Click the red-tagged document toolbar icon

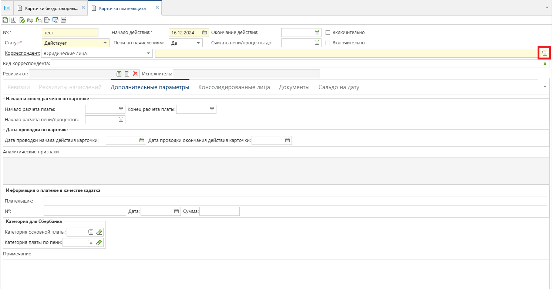[x=47, y=20]
